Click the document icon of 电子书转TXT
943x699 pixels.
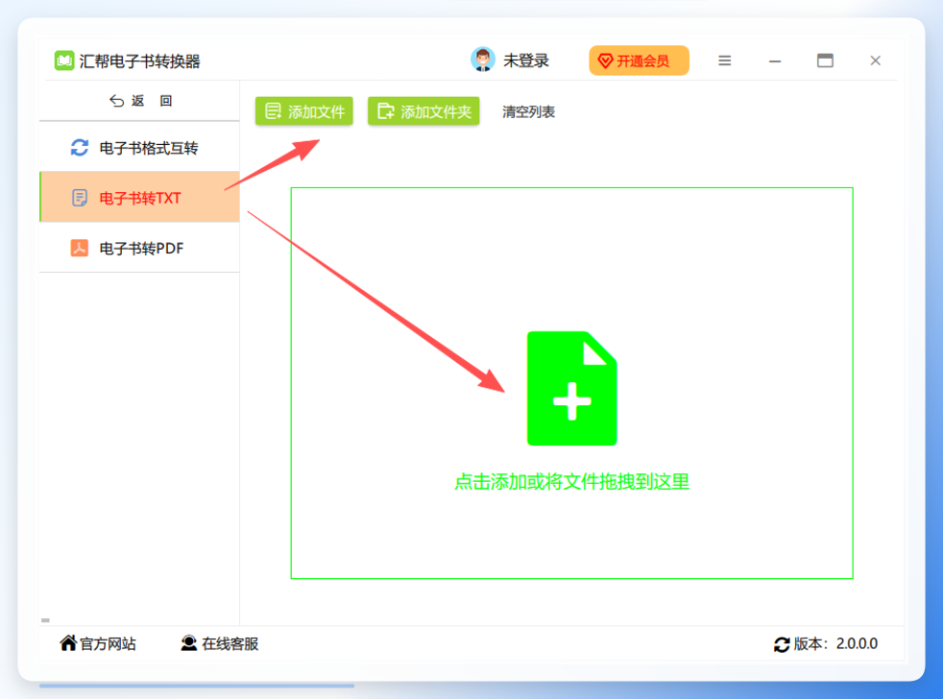coord(80,197)
